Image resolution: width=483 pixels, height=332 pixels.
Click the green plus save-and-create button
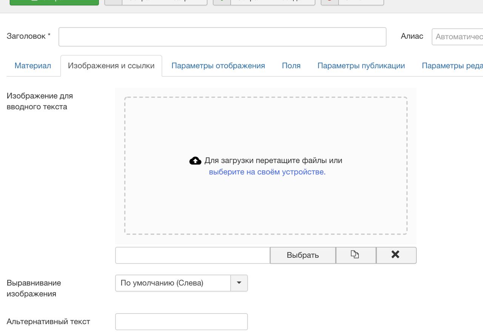point(264,2)
